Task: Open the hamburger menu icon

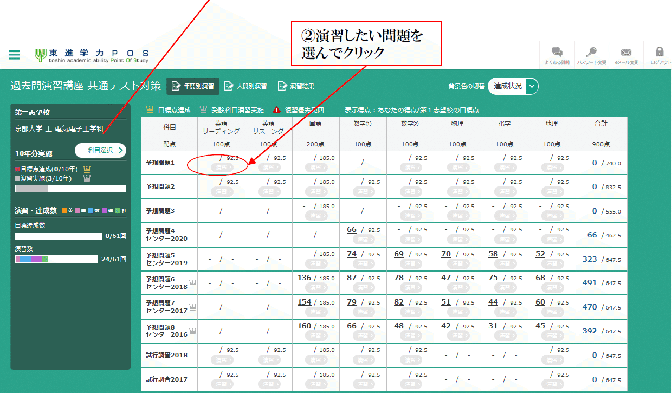Action: click(x=15, y=55)
